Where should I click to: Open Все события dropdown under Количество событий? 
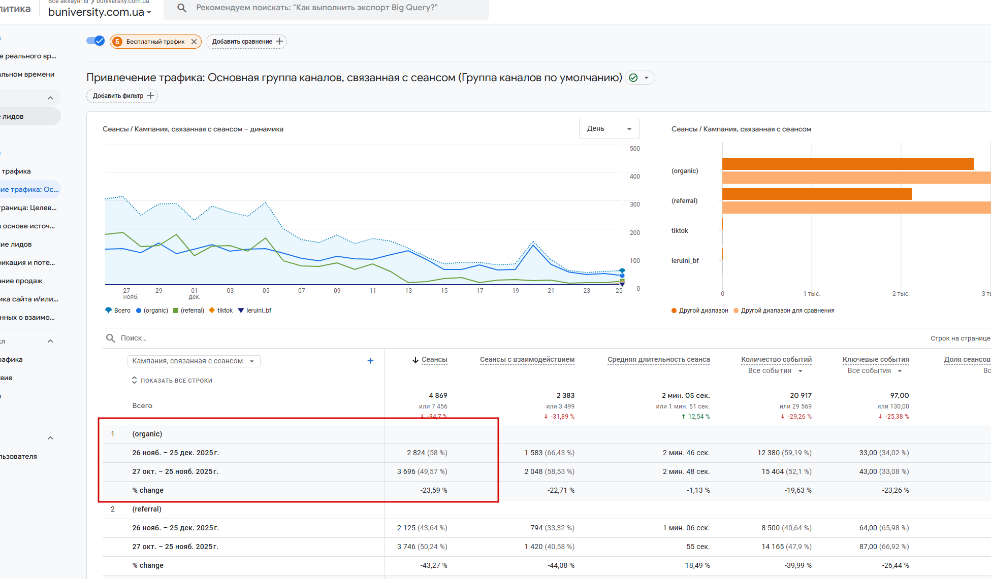coord(775,371)
